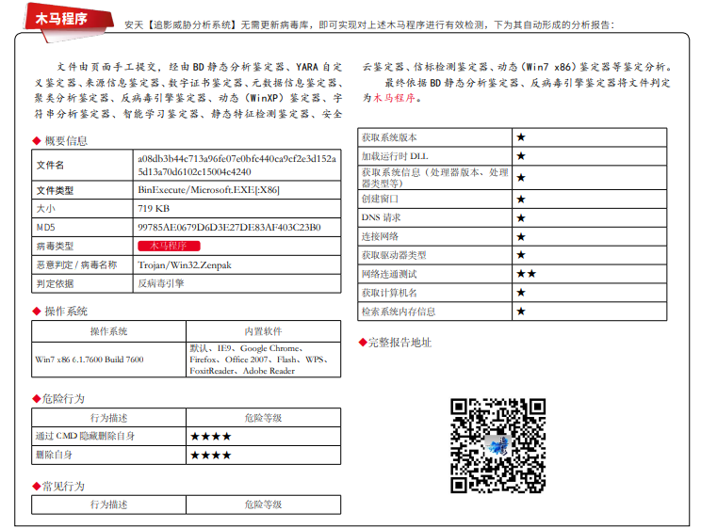
Task: Click the 文件名 label cell
Action: [82, 166]
